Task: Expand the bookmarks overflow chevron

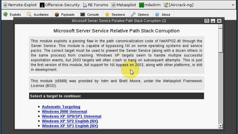Action: 233,5
